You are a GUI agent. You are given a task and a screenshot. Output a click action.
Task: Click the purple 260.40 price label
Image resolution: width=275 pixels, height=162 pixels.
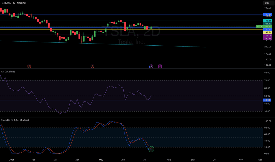pyautogui.click(x=268, y=39)
